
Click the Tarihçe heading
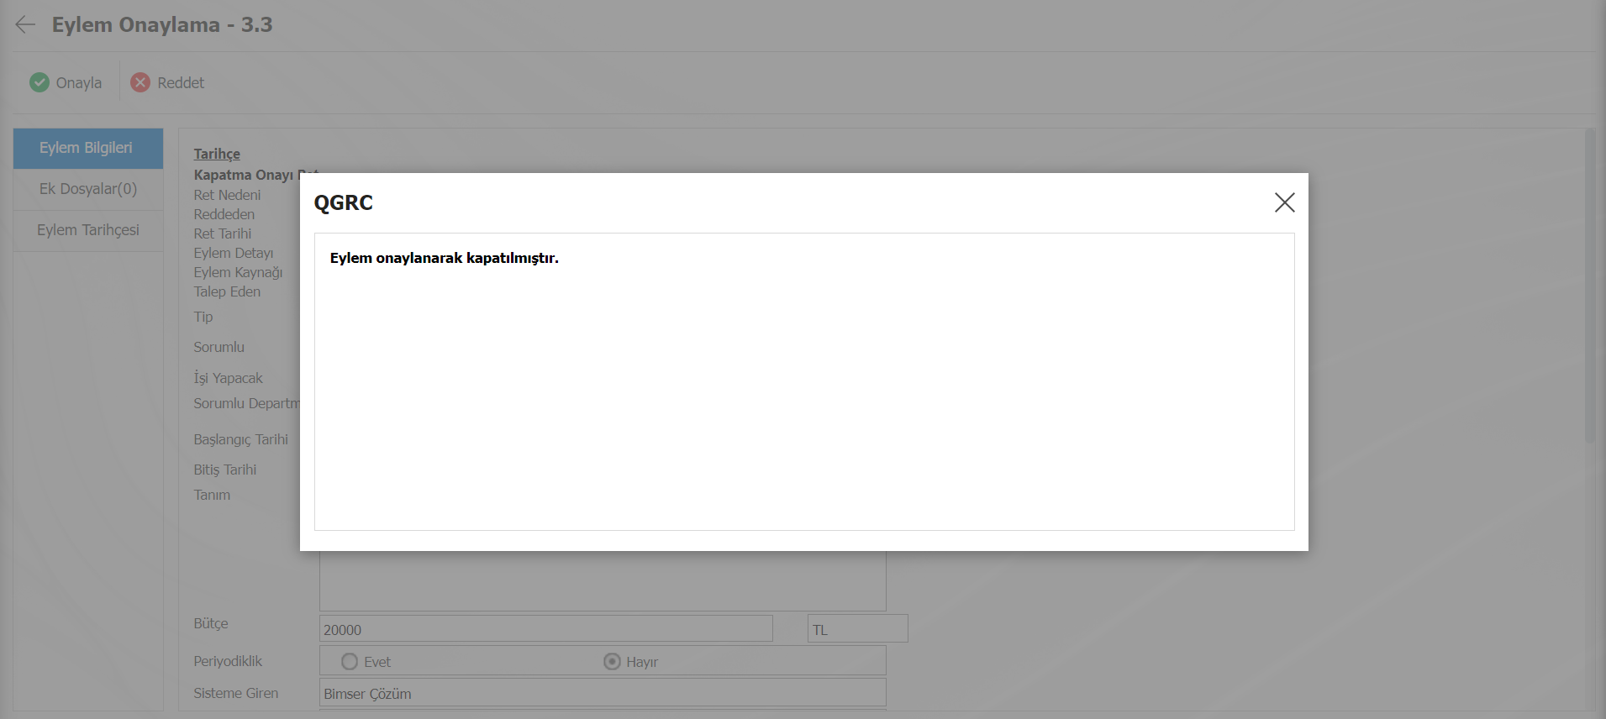[x=217, y=154]
